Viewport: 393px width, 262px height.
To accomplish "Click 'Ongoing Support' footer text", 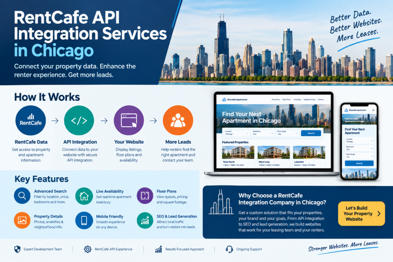I will [249, 249].
